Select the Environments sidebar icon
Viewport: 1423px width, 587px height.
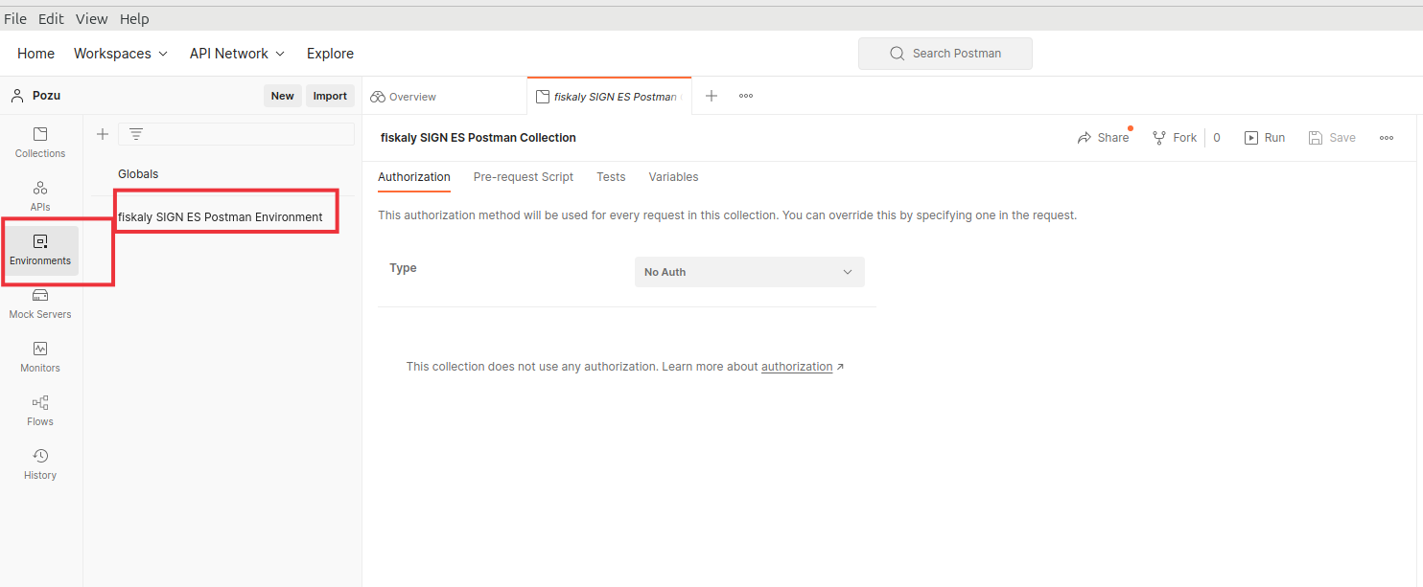40,250
